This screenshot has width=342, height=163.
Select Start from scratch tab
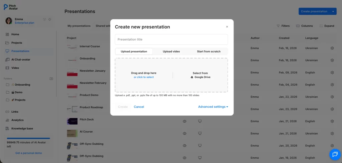(209, 51)
